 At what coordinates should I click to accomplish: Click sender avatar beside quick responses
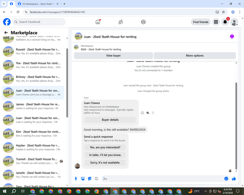(x=77, y=166)
